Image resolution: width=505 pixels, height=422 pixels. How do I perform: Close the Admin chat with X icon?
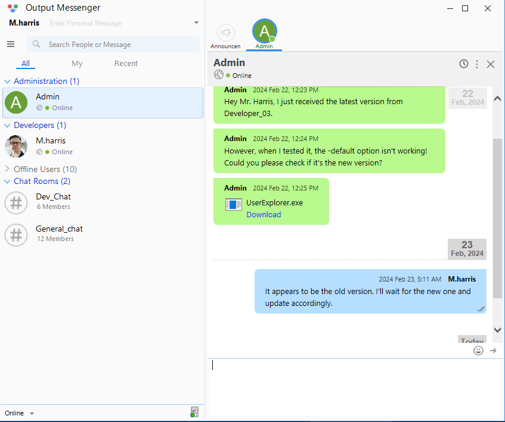[x=491, y=64]
